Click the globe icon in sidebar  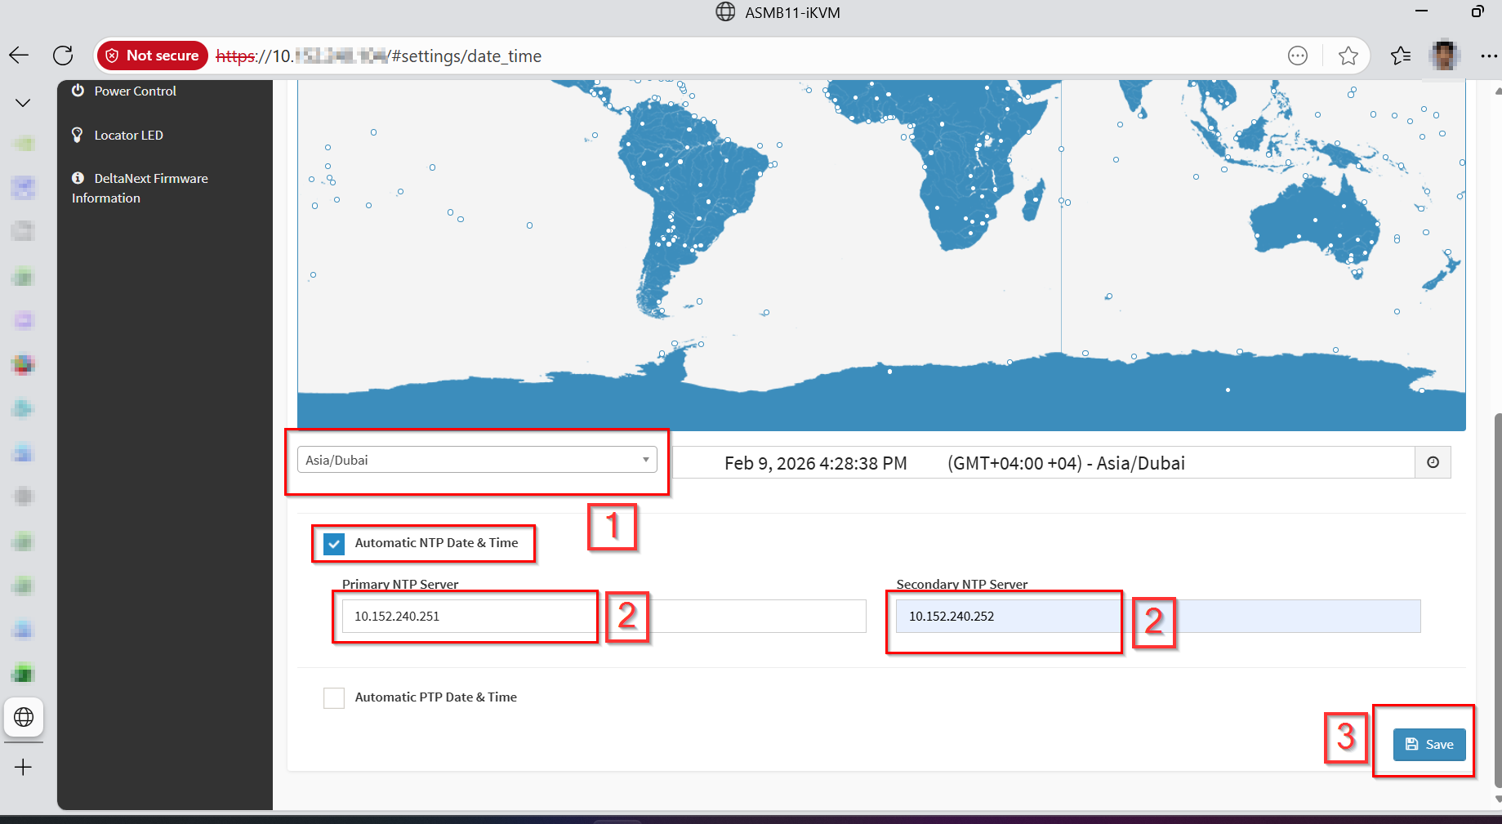(24, 717)
